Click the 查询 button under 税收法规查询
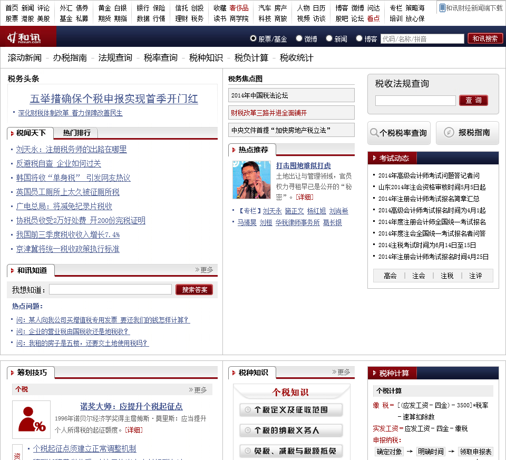The height and width of the screenshot is (460, 506). [x=473, y=100]
